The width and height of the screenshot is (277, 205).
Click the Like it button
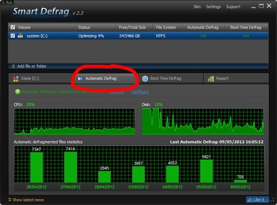click(x=258, y=199)
